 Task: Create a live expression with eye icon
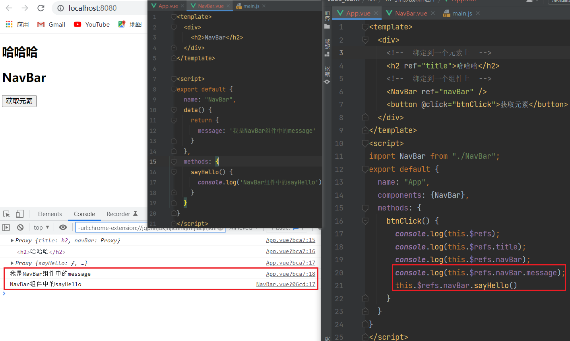63,227
